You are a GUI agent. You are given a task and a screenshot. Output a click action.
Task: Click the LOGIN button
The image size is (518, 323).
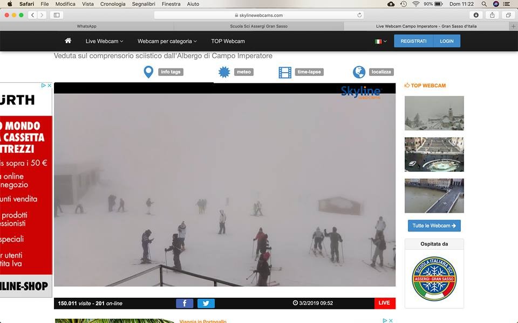point(447,41)
